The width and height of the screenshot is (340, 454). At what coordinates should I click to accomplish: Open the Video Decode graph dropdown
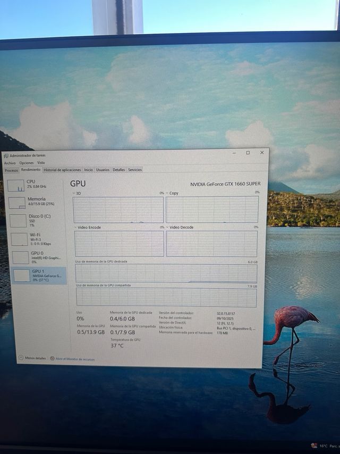click(x=167, y=227)
